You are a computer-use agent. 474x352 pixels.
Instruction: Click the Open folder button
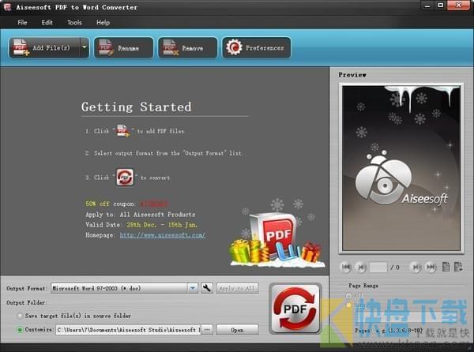pos(237,330)
